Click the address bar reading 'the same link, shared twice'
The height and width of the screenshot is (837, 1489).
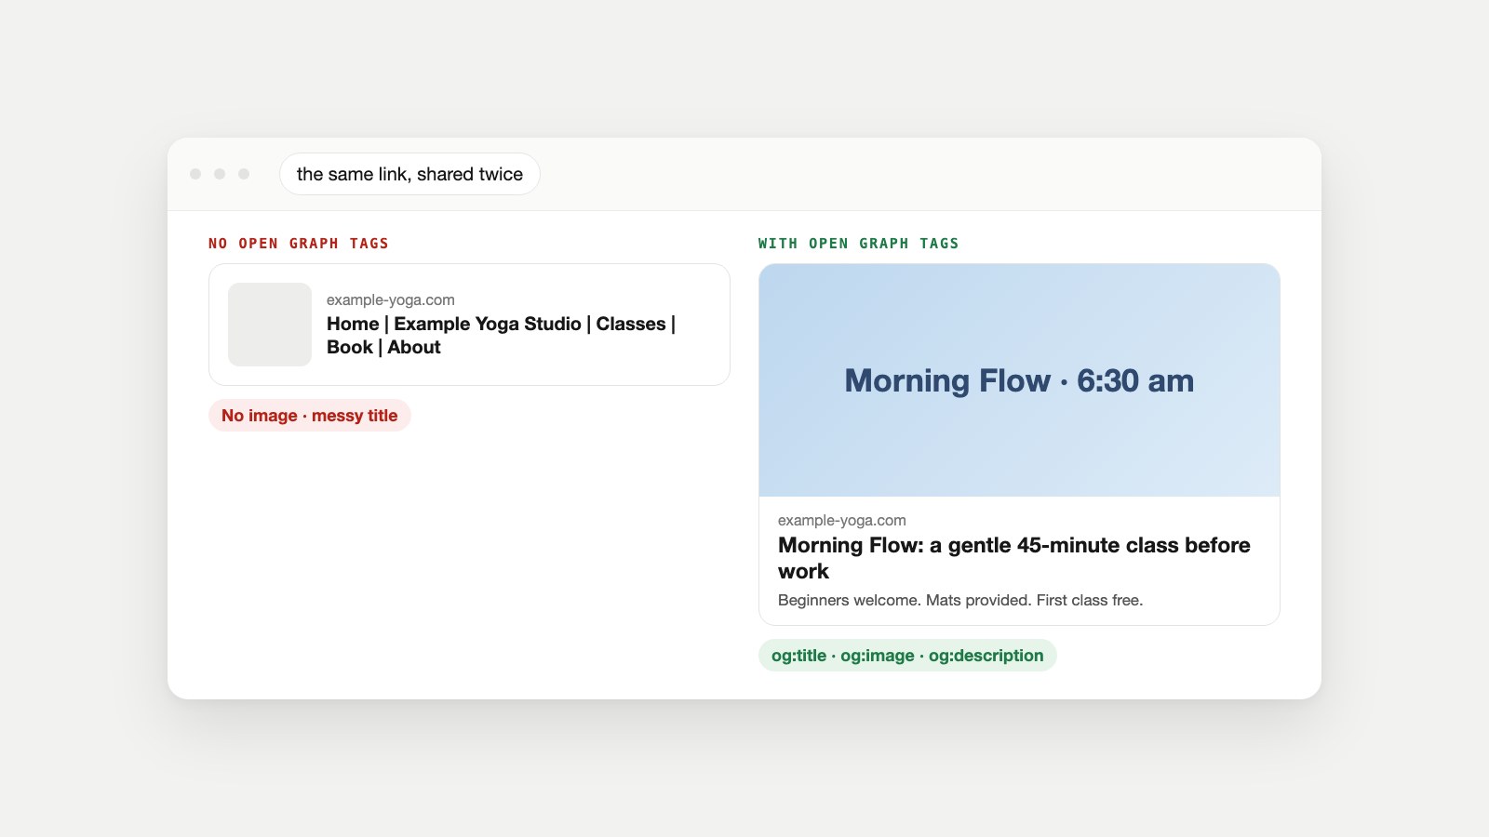point(409,174)
